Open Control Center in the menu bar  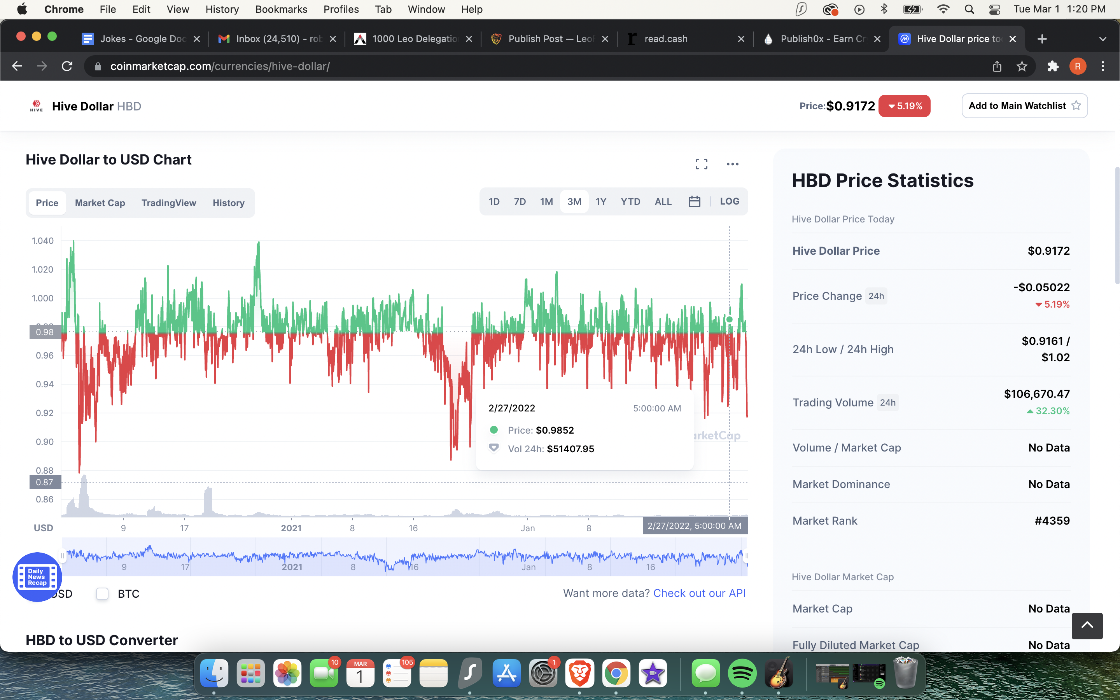tap(994, 9)
